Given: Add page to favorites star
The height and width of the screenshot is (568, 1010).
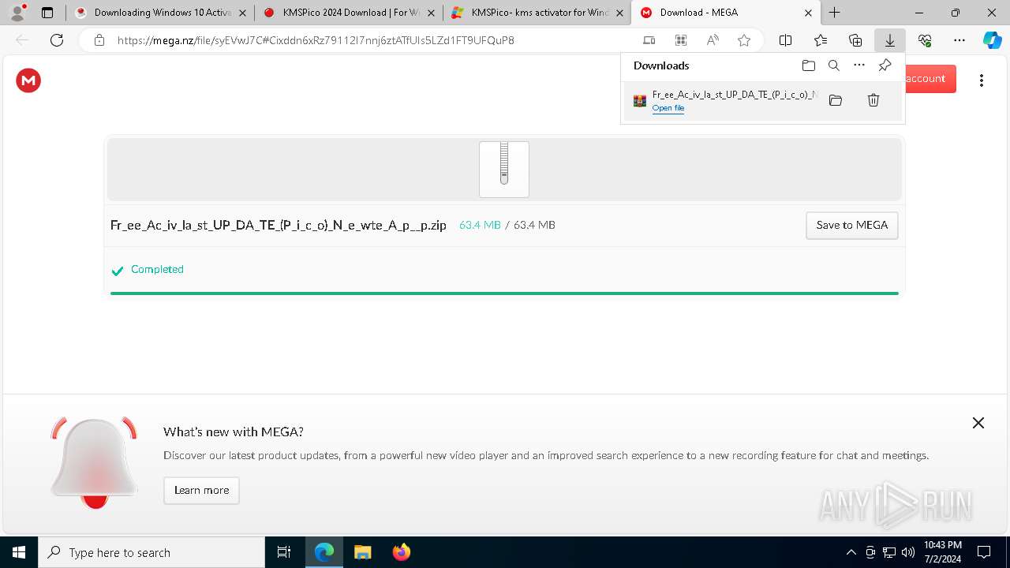Looking at the screenshot, I should [744, 40].
